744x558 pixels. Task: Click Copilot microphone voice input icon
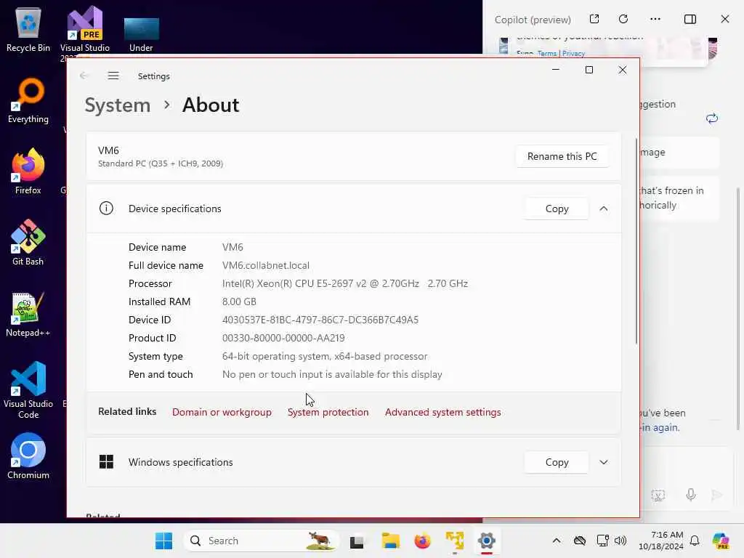(x=691, y=495)
